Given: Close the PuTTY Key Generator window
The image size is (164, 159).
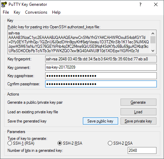Looking at the screenshot, I should click(156, 4).
